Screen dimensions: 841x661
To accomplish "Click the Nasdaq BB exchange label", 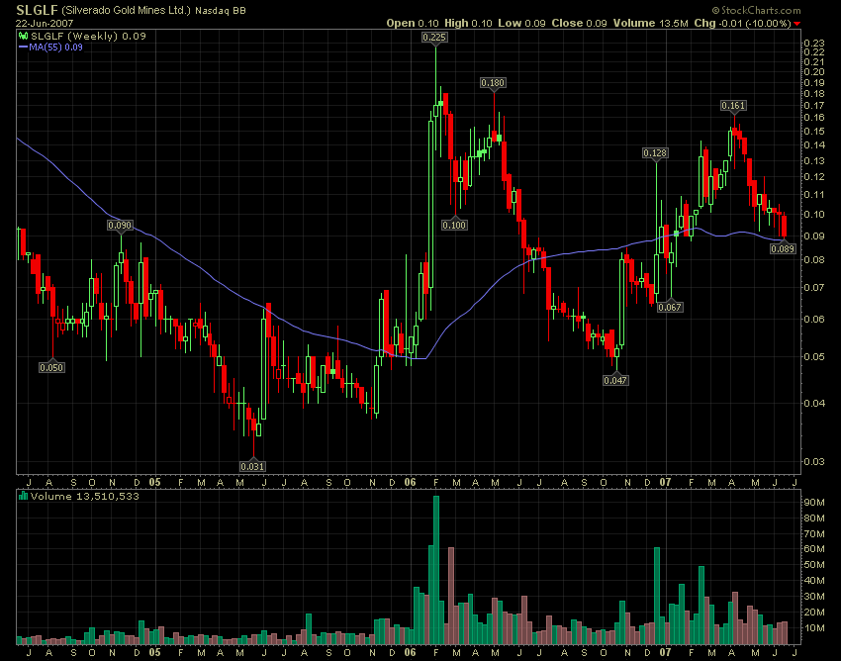I will coord(221,11).
